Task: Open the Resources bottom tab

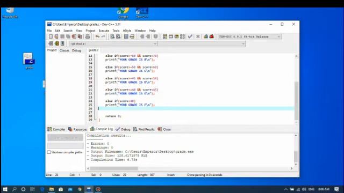Action: [77, 129]
